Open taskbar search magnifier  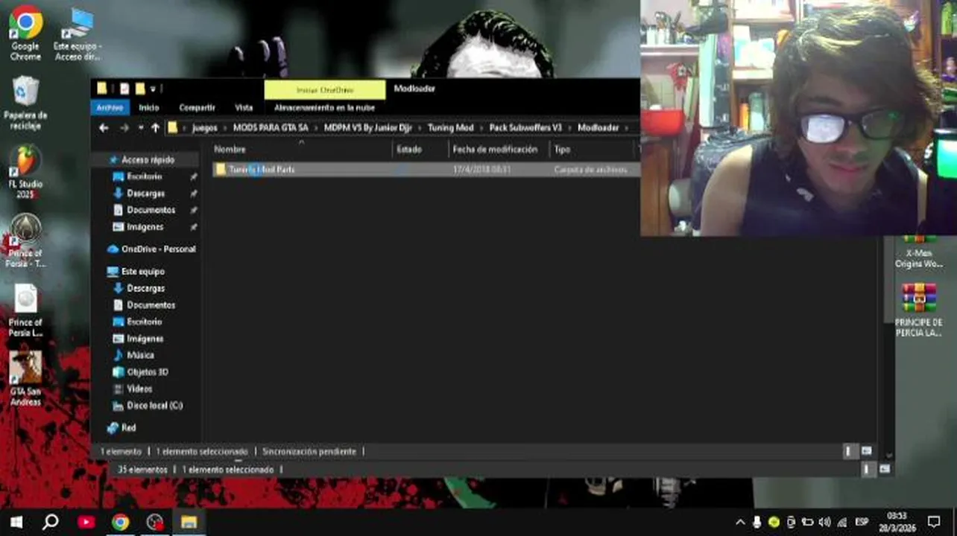(51, 522)
